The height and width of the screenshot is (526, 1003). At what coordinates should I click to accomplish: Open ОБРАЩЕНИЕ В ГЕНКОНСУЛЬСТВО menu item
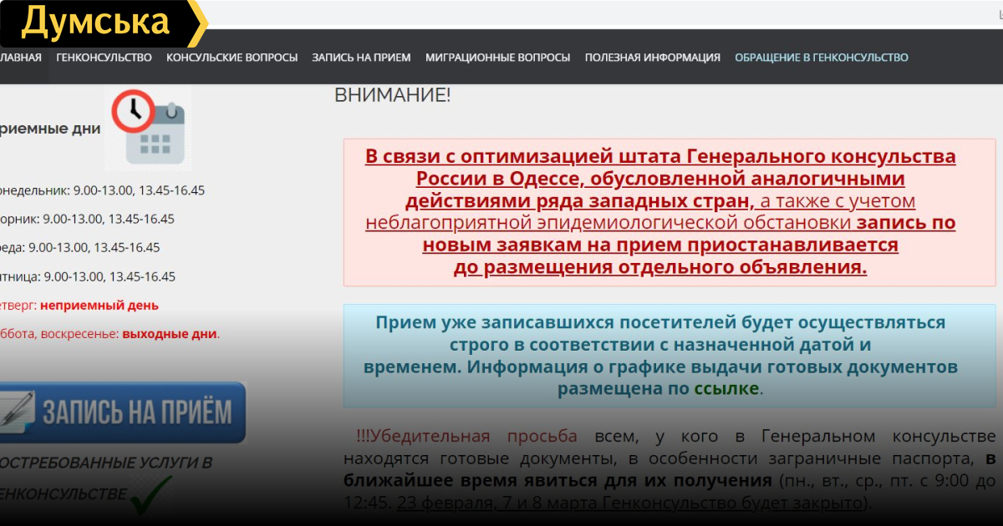[x=821, y=58]
